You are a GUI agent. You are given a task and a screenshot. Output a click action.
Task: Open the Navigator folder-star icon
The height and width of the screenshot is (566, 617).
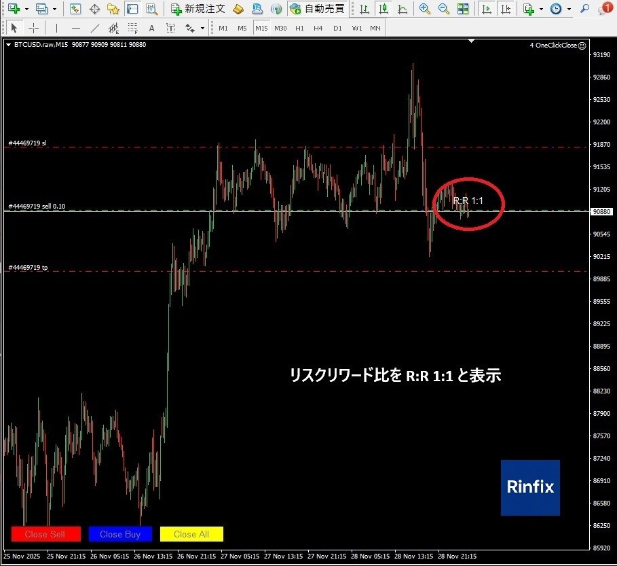pyautogui.click(x=113, y=9)
